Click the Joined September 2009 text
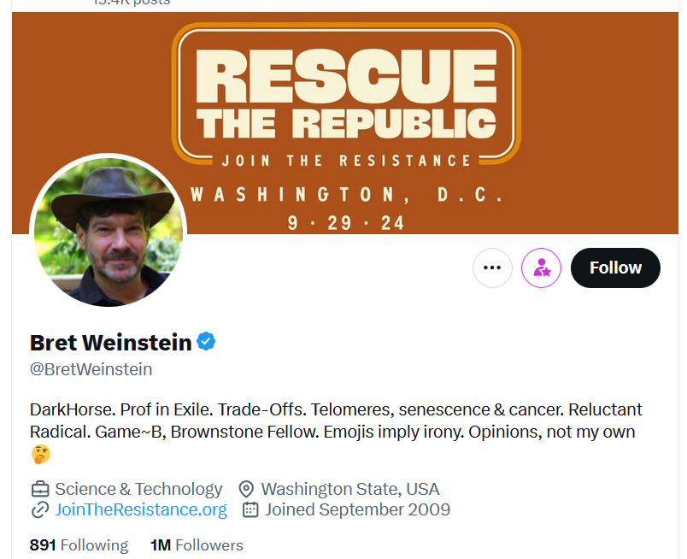This screenshot has width=687, height=559. pos(357,510)
